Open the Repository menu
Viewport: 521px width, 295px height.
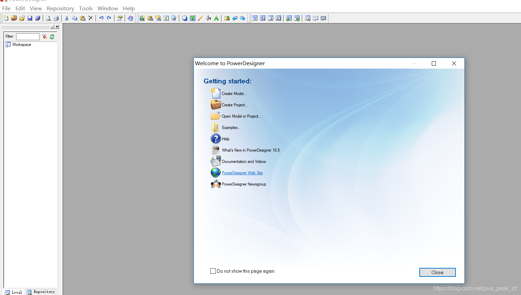tap(60, 8)
